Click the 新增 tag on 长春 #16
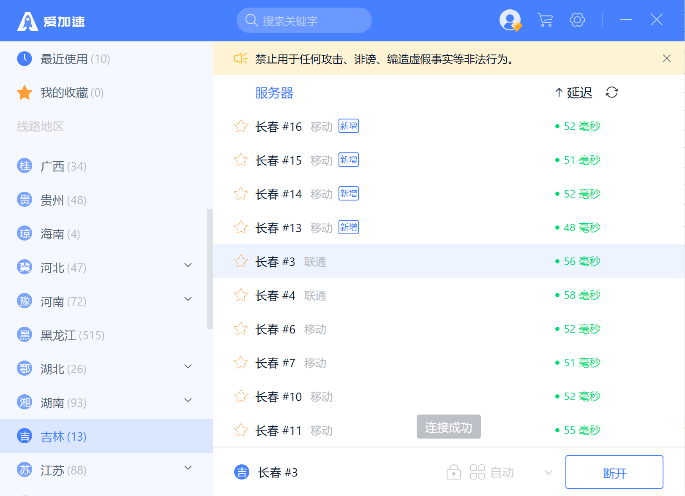The width and height of the screenshot is (685, 496). (x=349, y=126)
